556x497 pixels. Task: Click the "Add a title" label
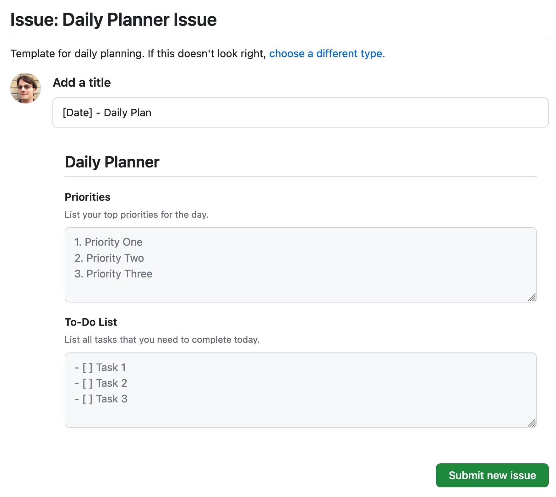click(x=82, y=83)
